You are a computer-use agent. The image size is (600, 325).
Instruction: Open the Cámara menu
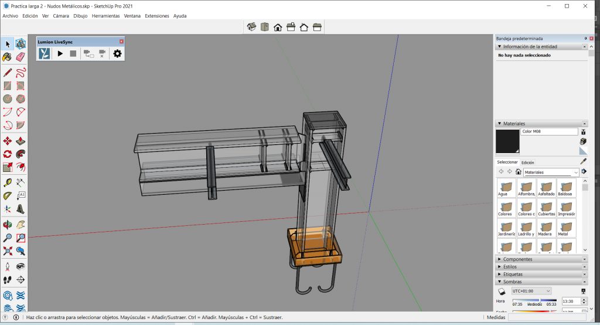61,16
